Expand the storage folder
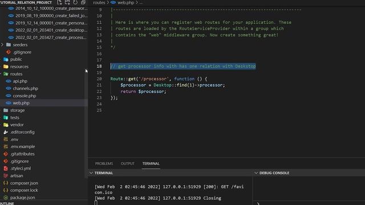Viewport: 365px width, 205px height. [x=17, y=110]
